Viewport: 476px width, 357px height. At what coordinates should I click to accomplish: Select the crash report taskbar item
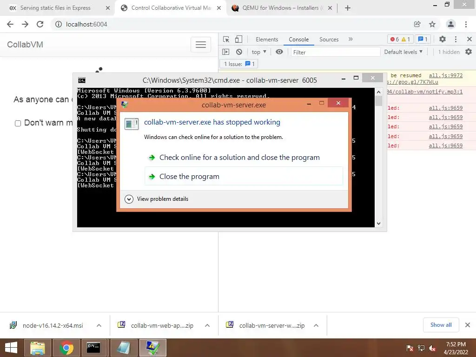pos(152,348)
